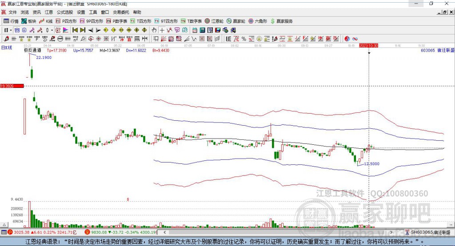Click the 深 Shenzhen index status icon

pos(87,232)
